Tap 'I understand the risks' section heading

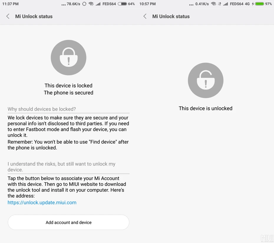pos(61,167)
